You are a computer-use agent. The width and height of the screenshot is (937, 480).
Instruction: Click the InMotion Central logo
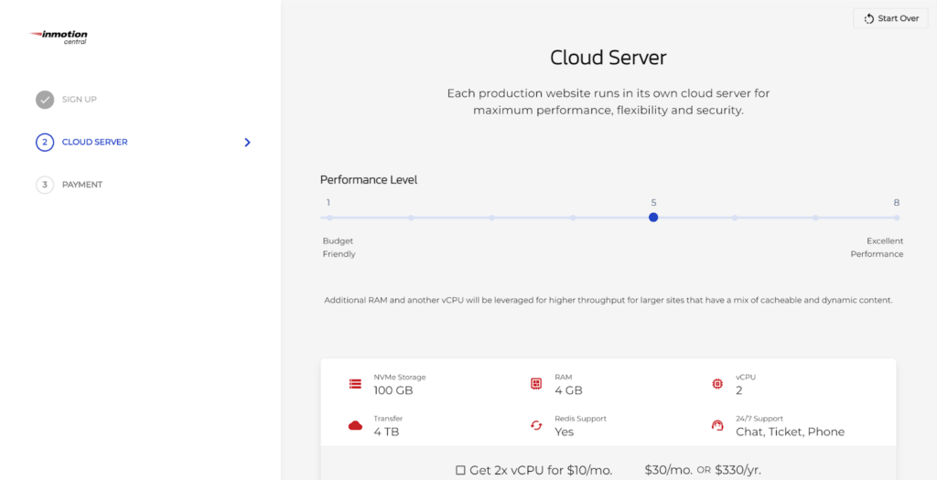[60, 37]
